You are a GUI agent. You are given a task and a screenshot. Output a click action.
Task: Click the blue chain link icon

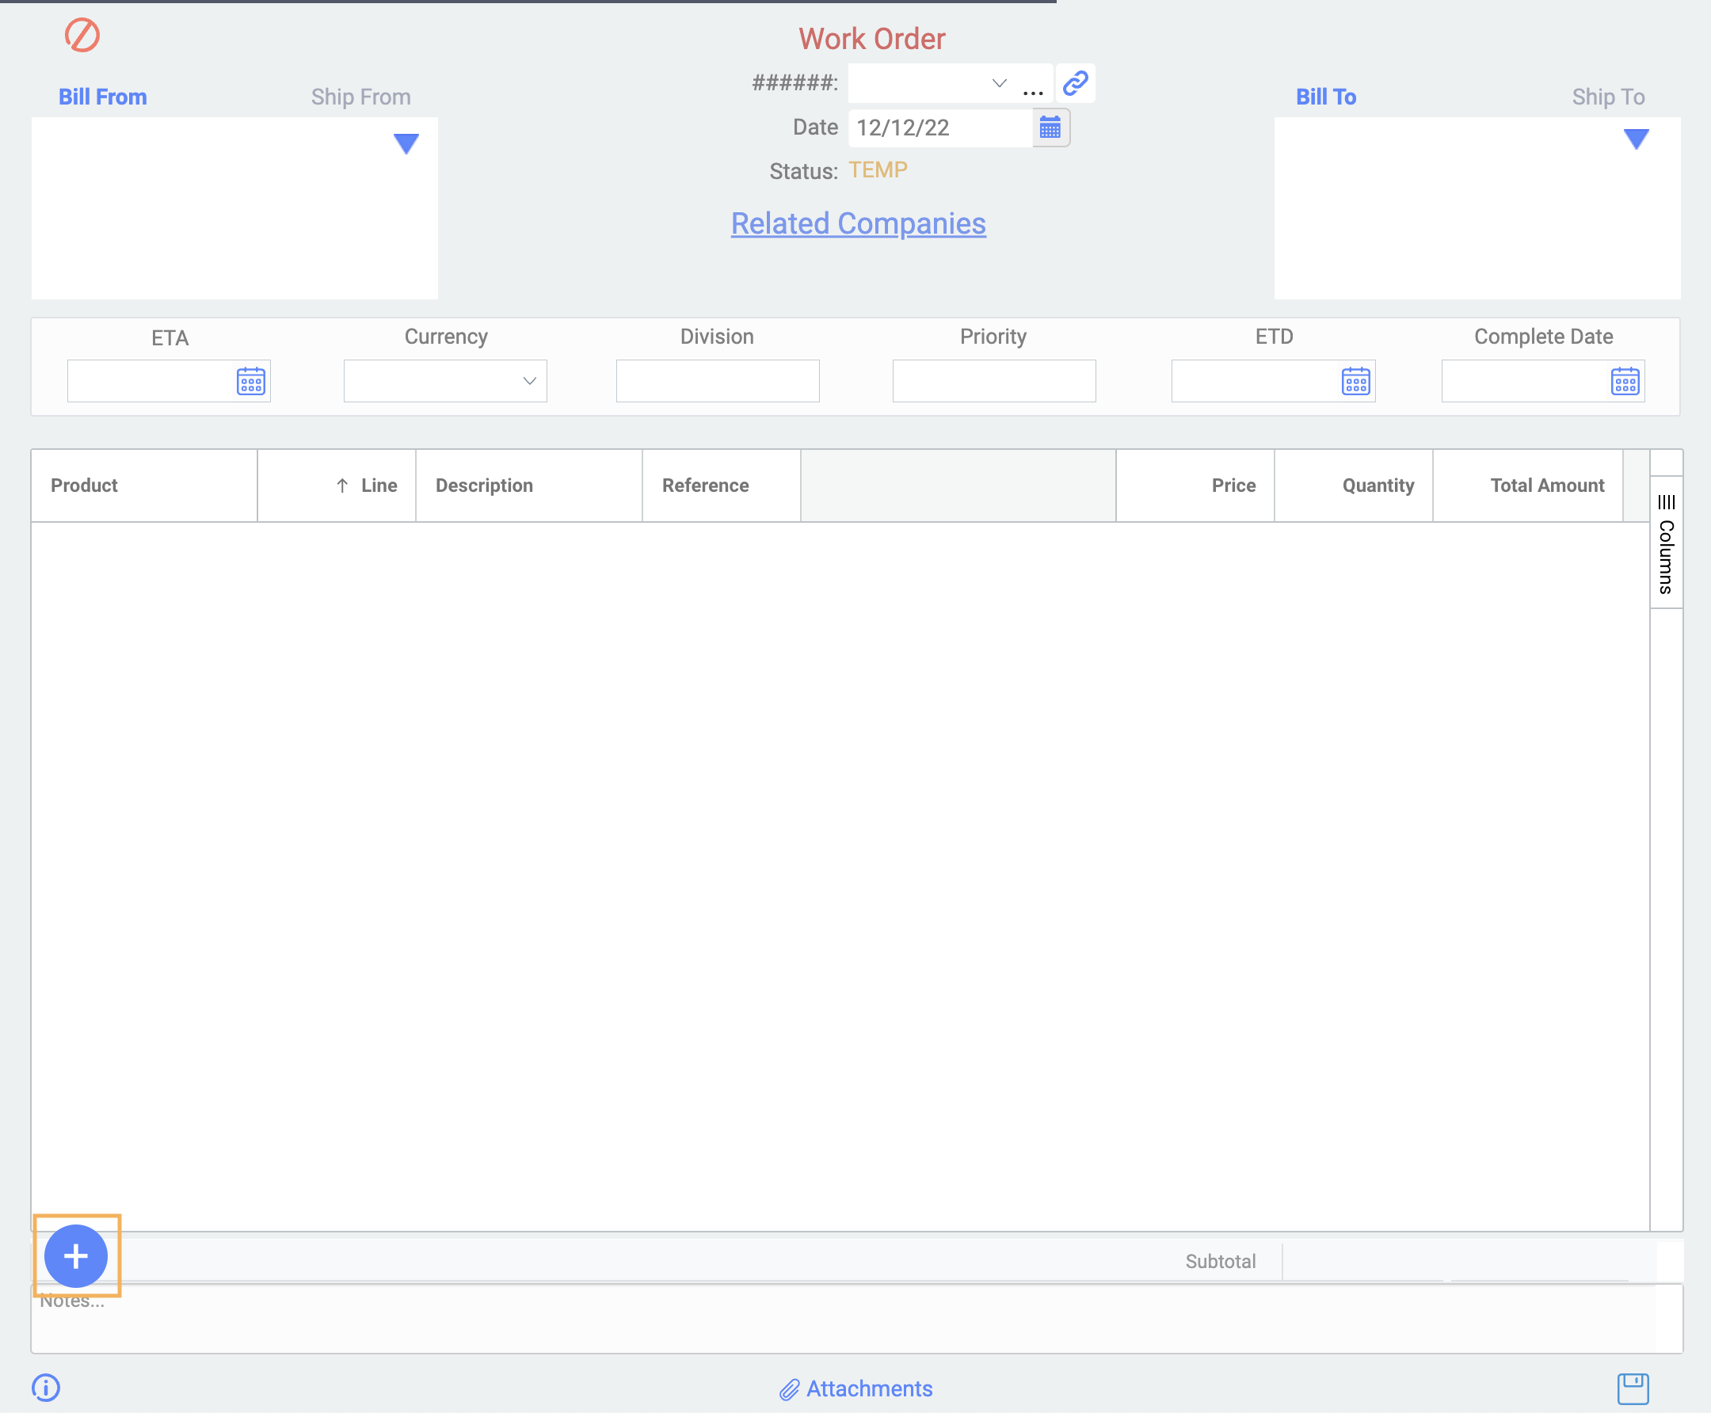pos(1075,83)
